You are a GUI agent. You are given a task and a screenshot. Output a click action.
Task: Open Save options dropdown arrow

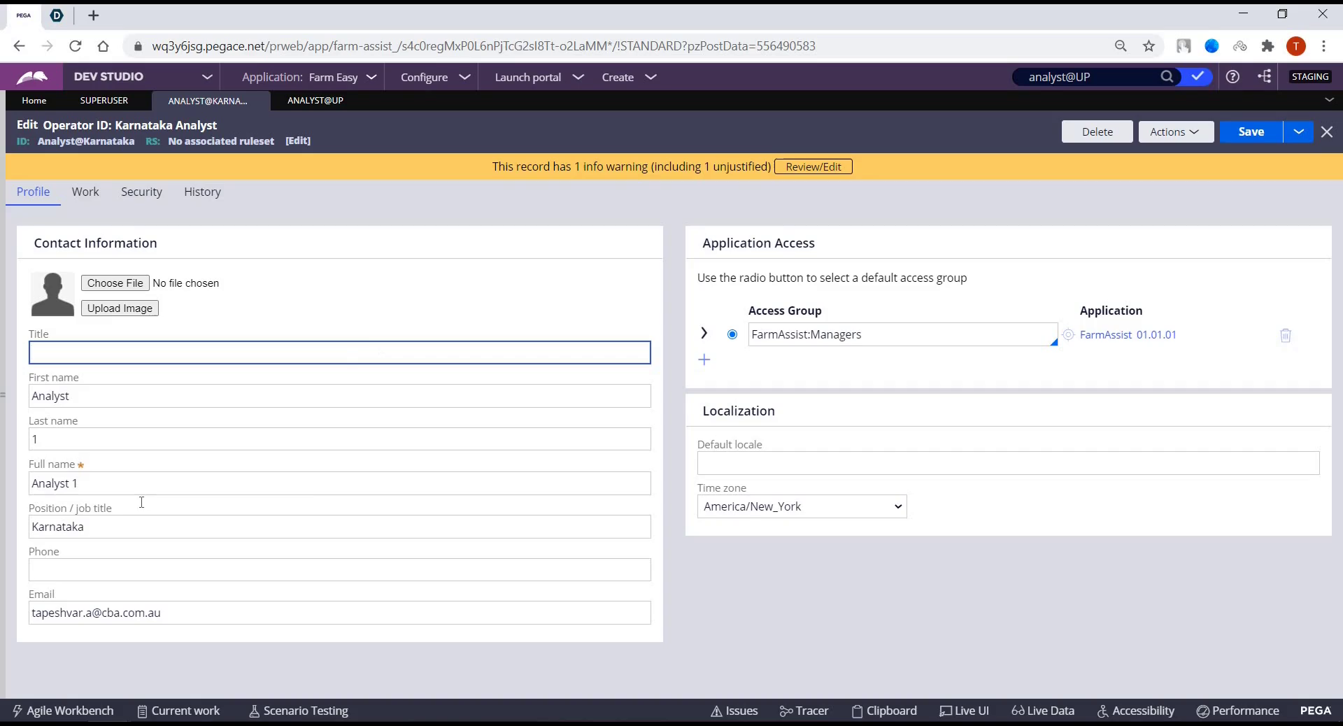tap(1298, 131)
